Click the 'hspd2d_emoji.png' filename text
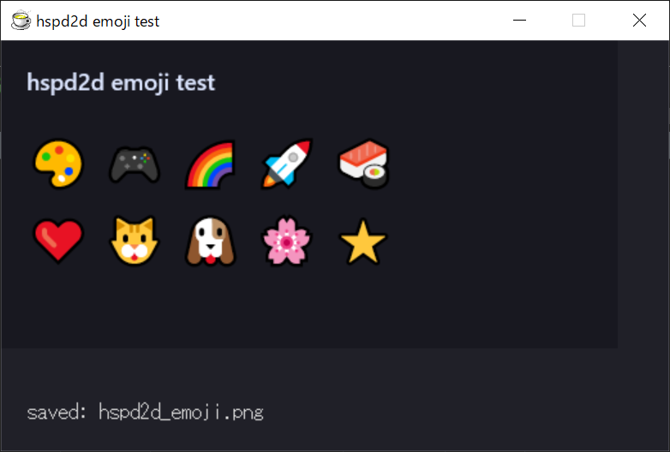This screenshot has height=452, width=670. (181, 413)
